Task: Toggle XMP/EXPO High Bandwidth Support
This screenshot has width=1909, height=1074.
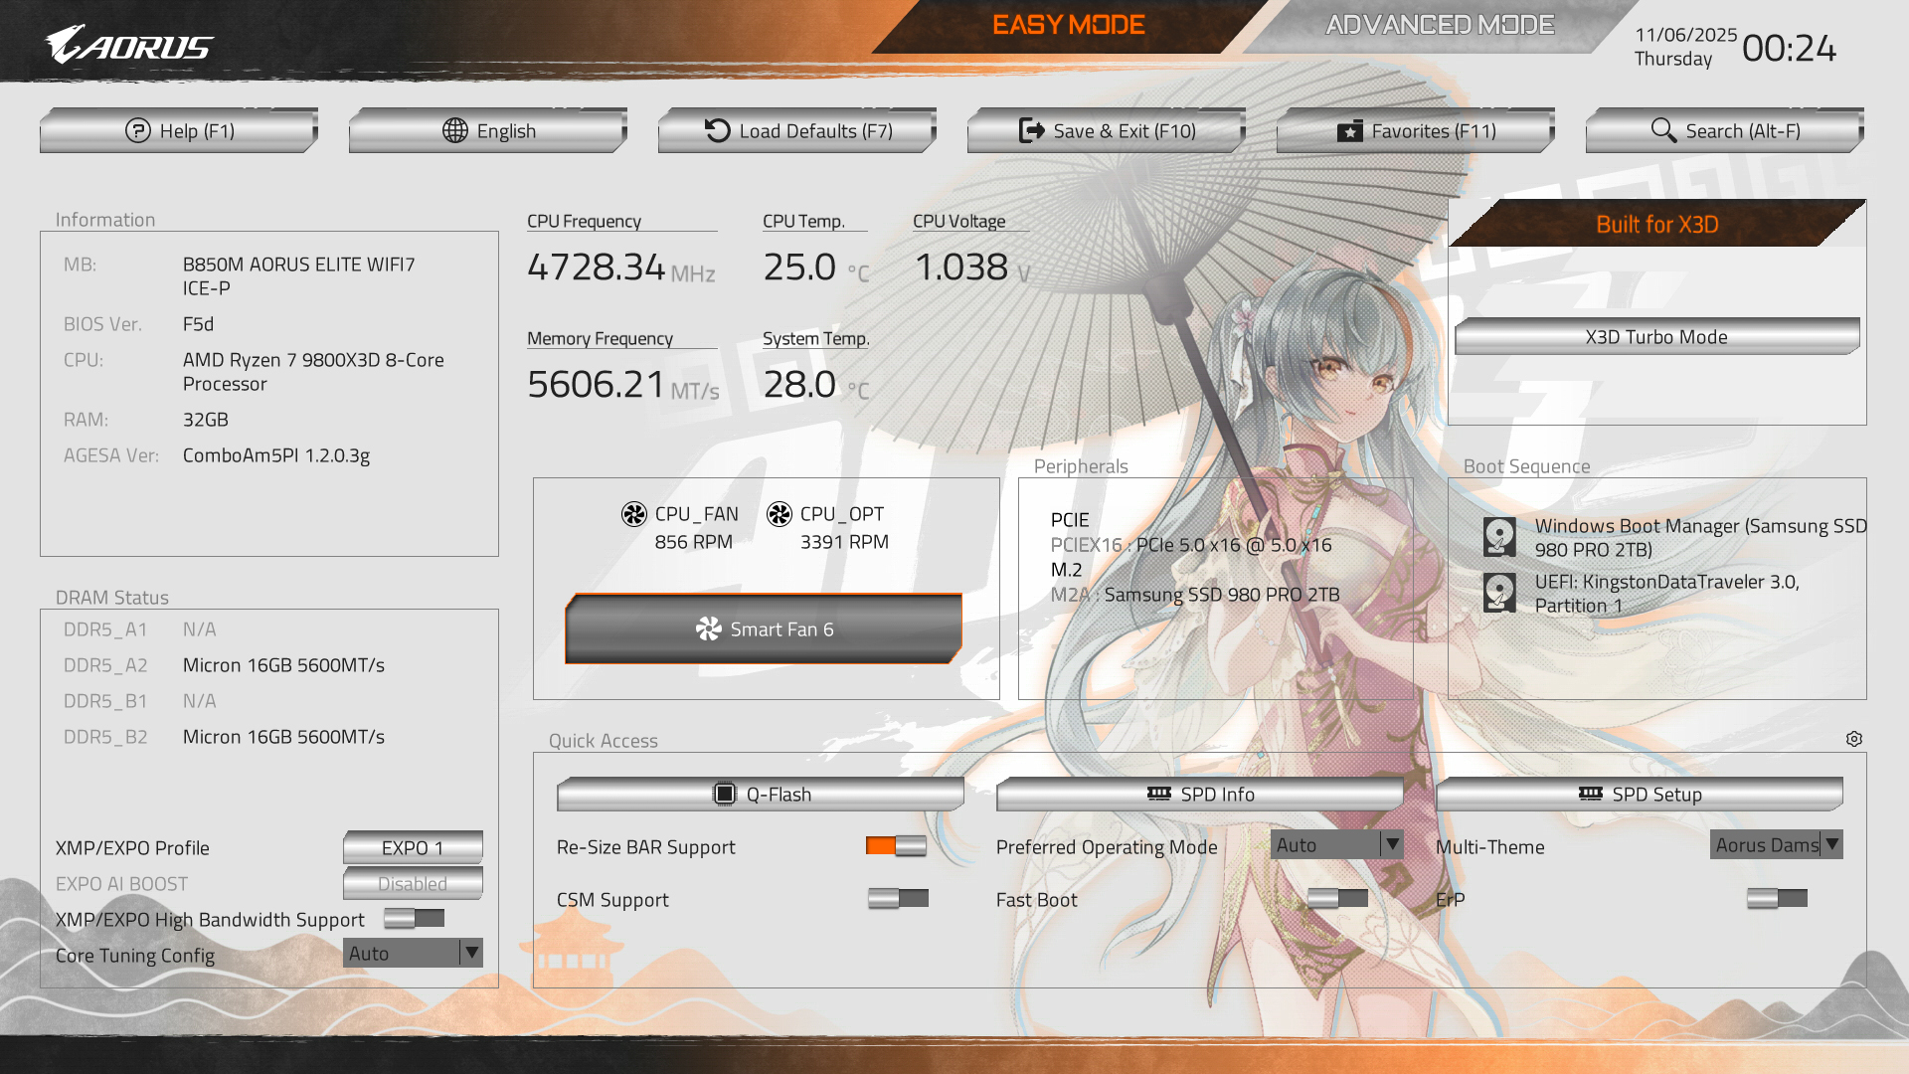Action: (414, 919)
